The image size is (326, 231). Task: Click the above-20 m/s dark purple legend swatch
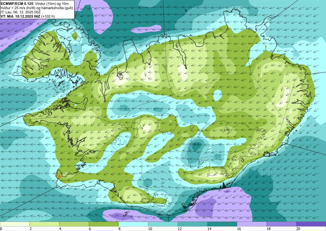(311, 224)
